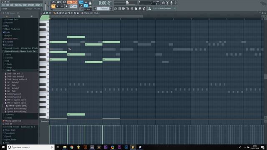Toggle the piano roll magnet snap icon

47,13
